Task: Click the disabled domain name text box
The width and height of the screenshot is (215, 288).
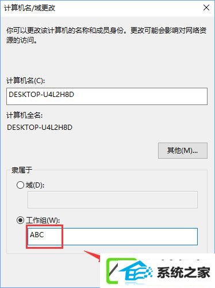Action: point(113,200)
